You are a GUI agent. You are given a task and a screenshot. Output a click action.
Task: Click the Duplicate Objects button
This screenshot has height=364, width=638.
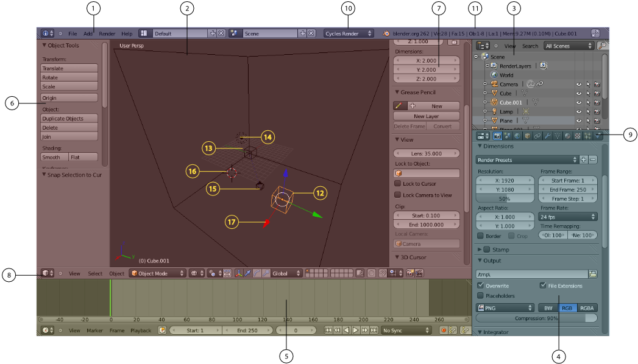pyautogui.click(x=69, y=118)
